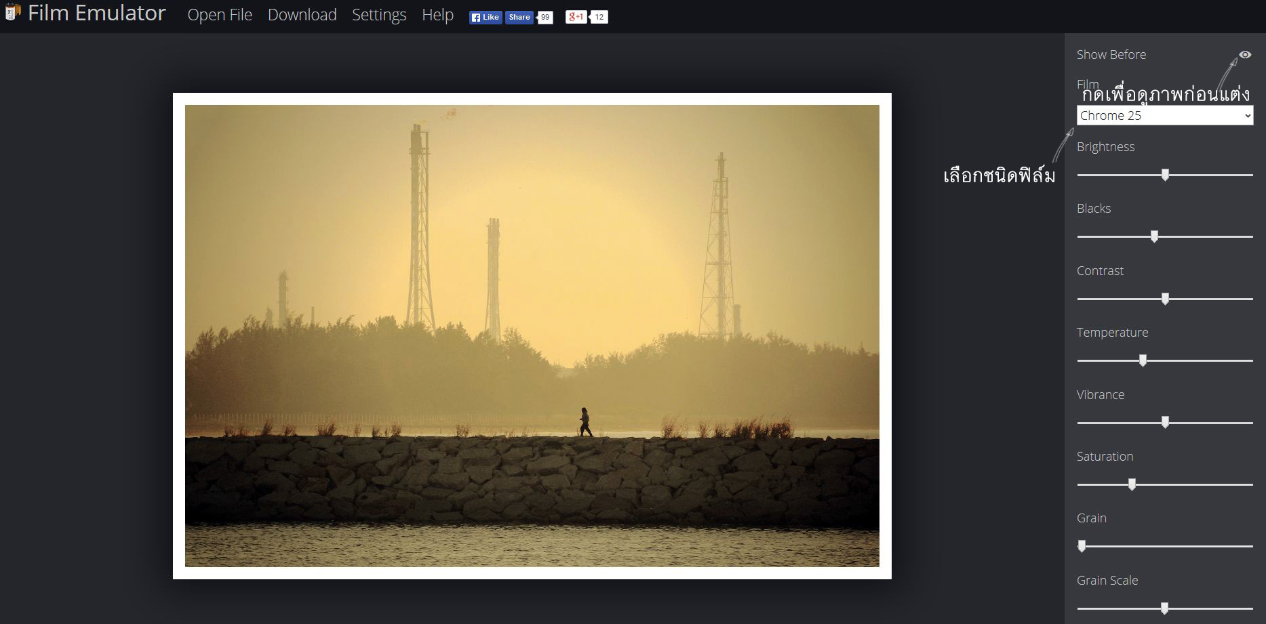Click the Saturation slider handle
Screen dimensions: 1266x624
click(1132, 484)
